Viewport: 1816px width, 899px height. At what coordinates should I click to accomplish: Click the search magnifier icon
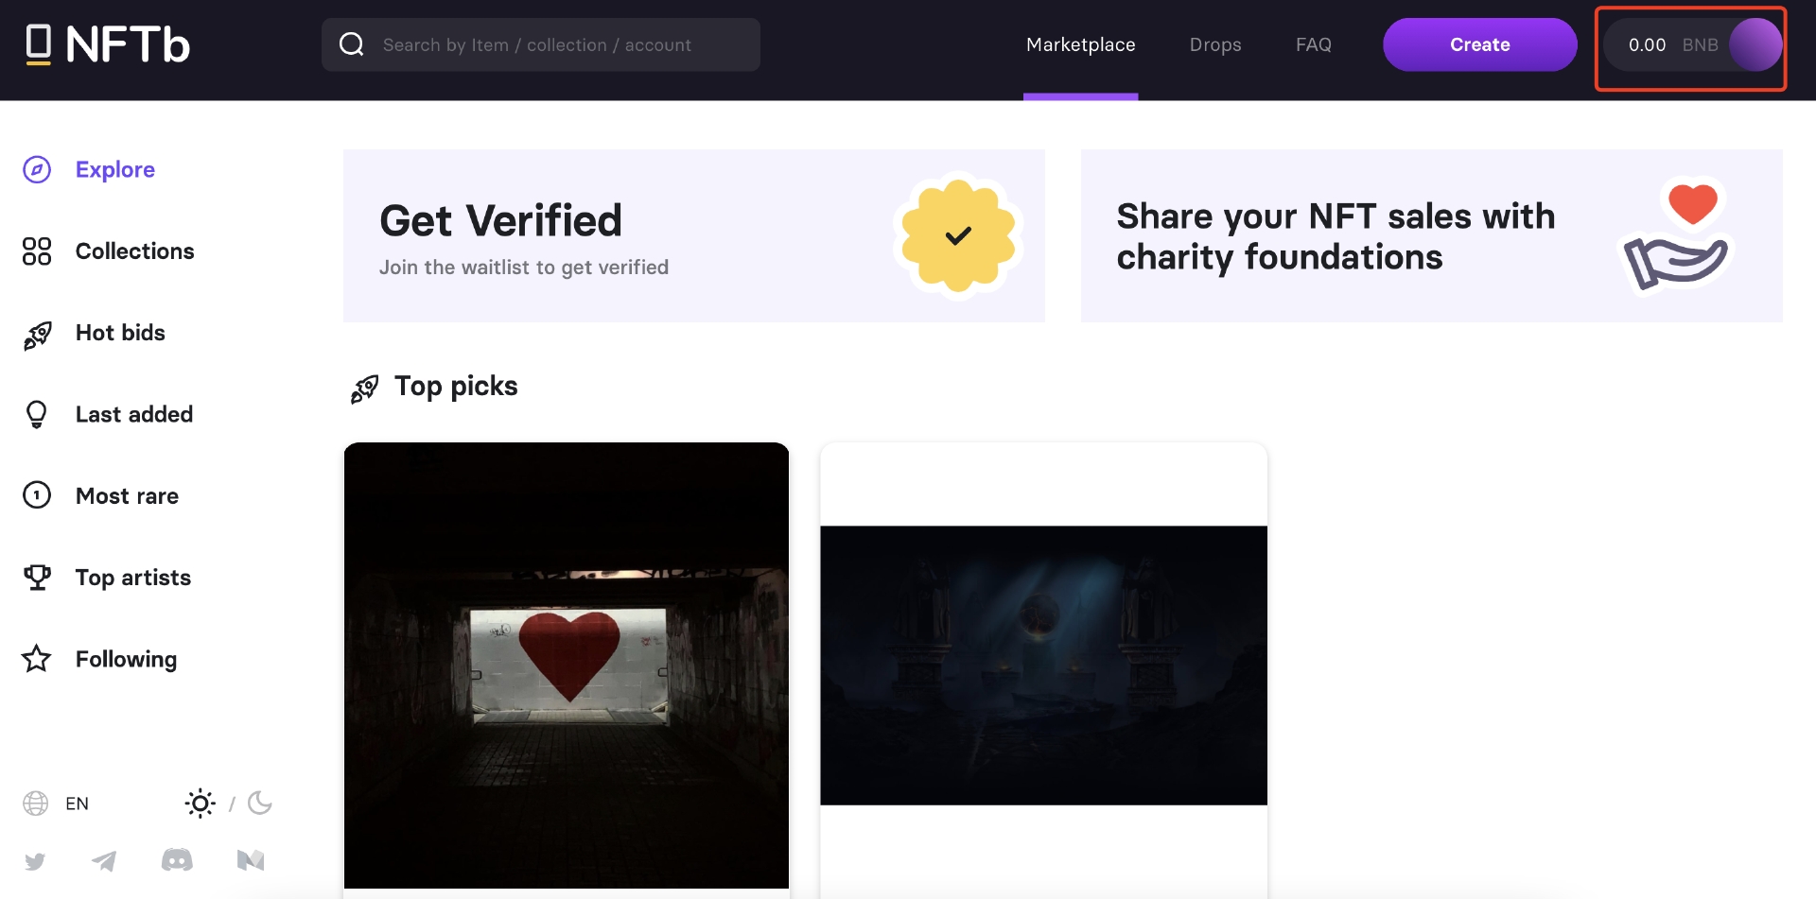pyautogui.click(x=352, y=44)
